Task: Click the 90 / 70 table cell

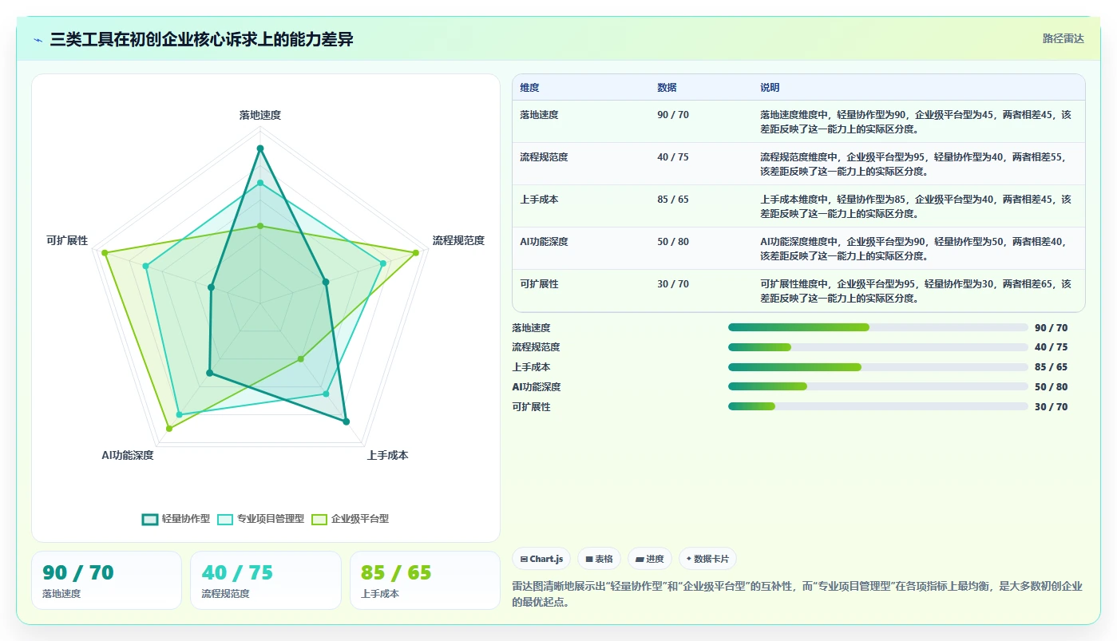Action: 673,115
